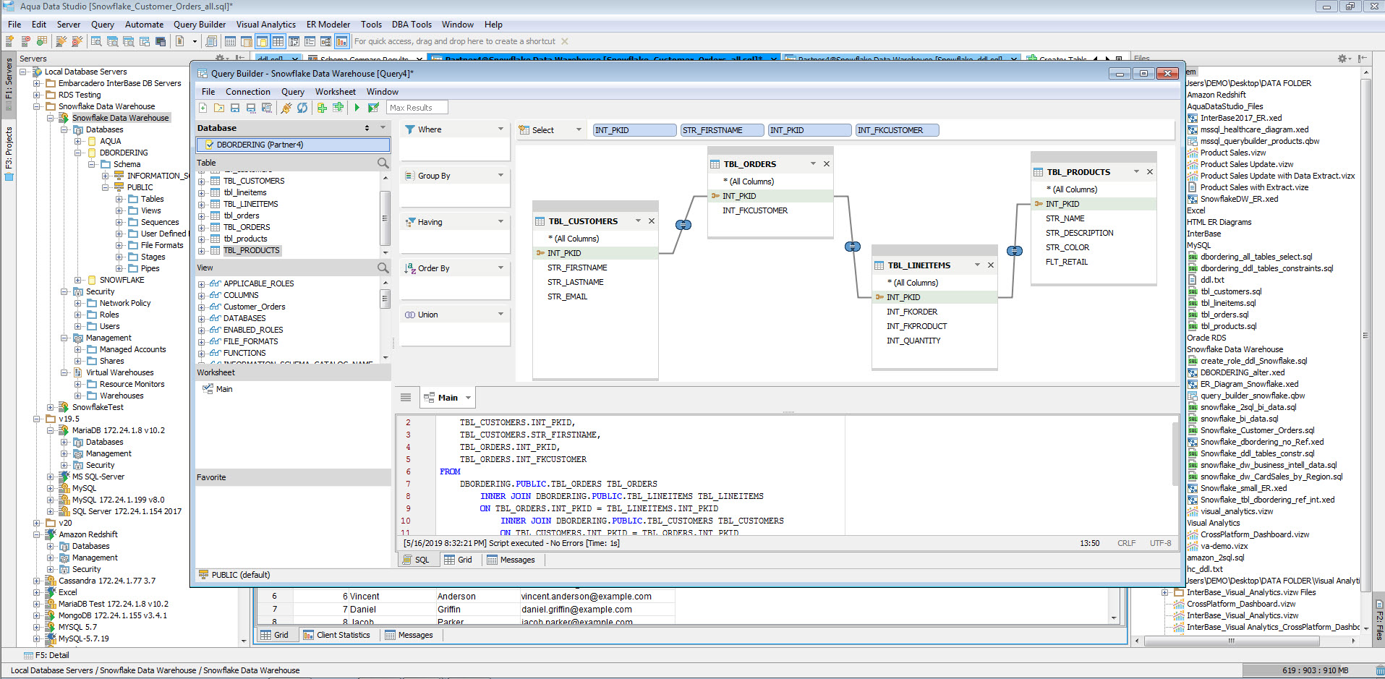
Task: Save the query with the save icon
Action: click(235, 107)
